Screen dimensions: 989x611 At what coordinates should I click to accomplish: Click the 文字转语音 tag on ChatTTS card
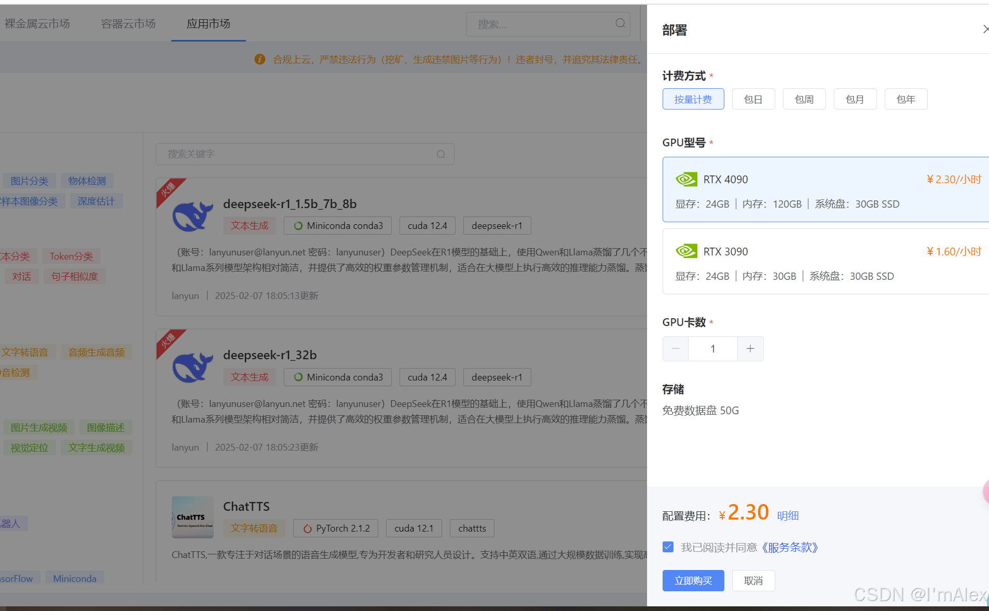[254, 528]
